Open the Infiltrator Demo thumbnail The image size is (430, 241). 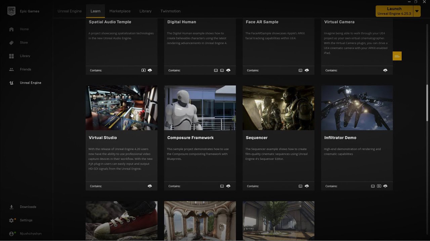point(357,108)
